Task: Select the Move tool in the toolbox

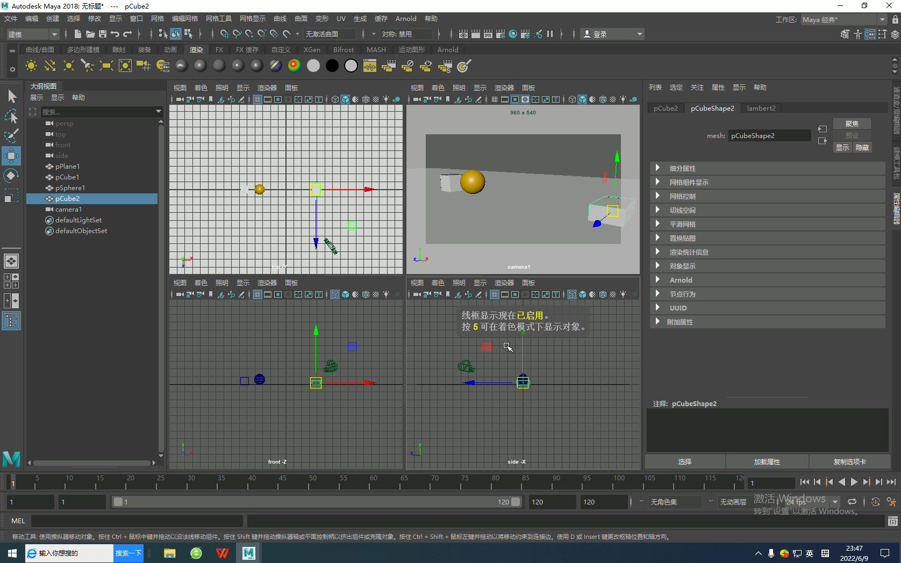Action: coord(11,156)
